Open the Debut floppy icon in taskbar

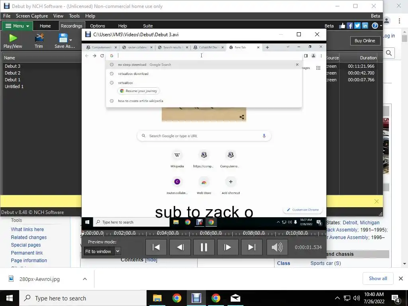(196, 298)
